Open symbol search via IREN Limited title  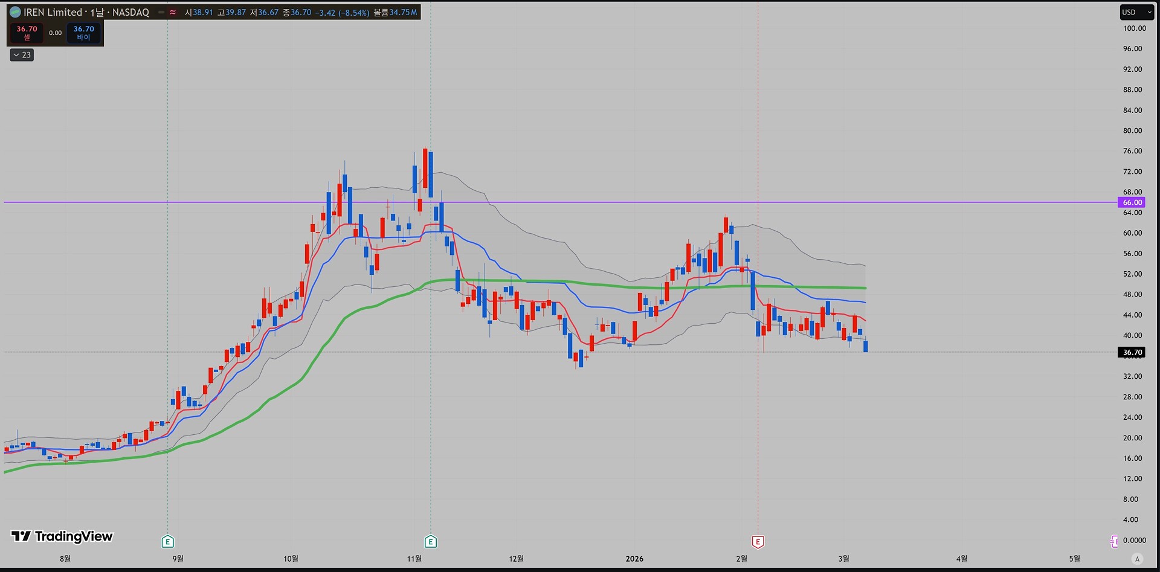coord(86,12)
